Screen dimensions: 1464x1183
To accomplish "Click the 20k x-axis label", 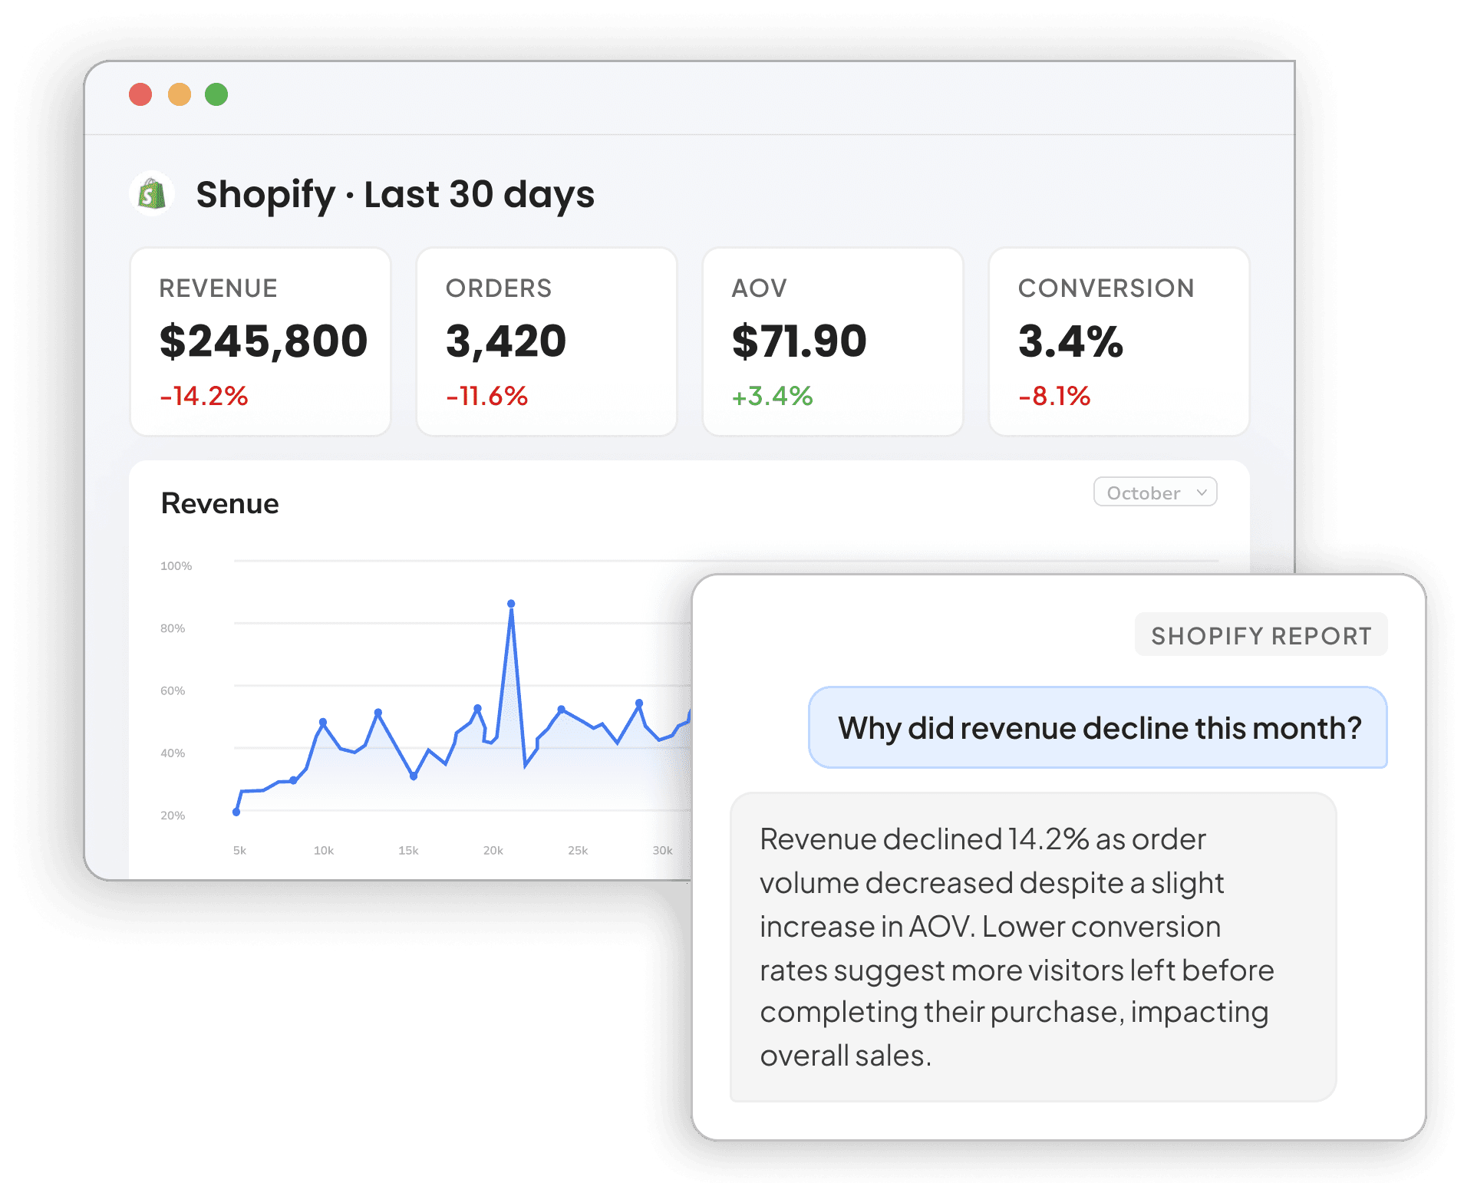I will click(493, 850).
